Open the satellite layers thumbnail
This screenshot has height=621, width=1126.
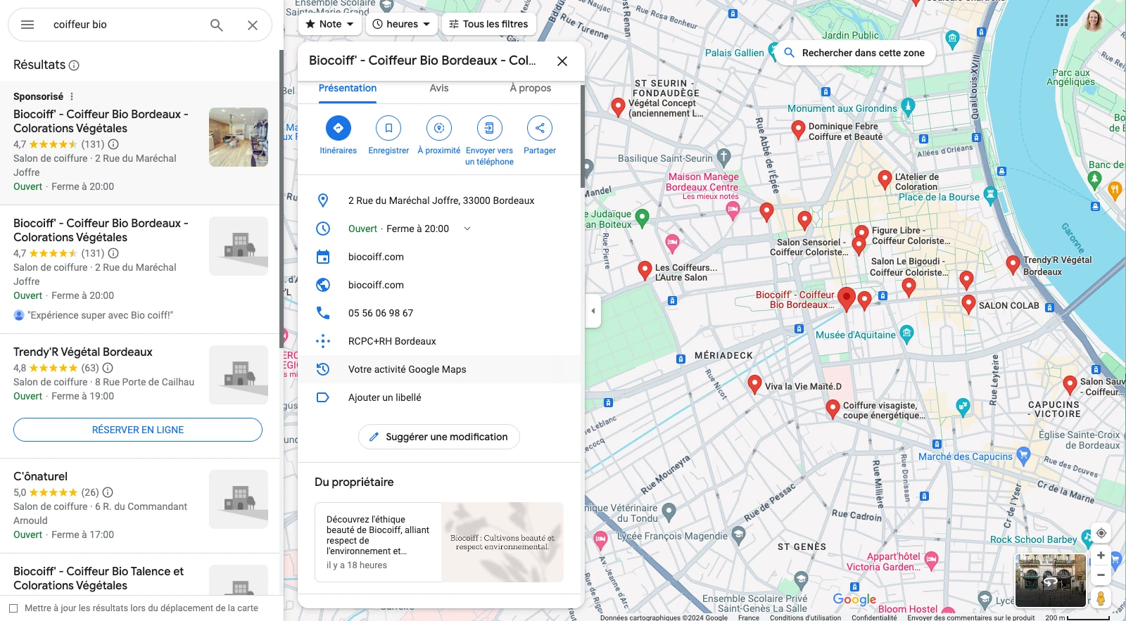pos(1050,580)
